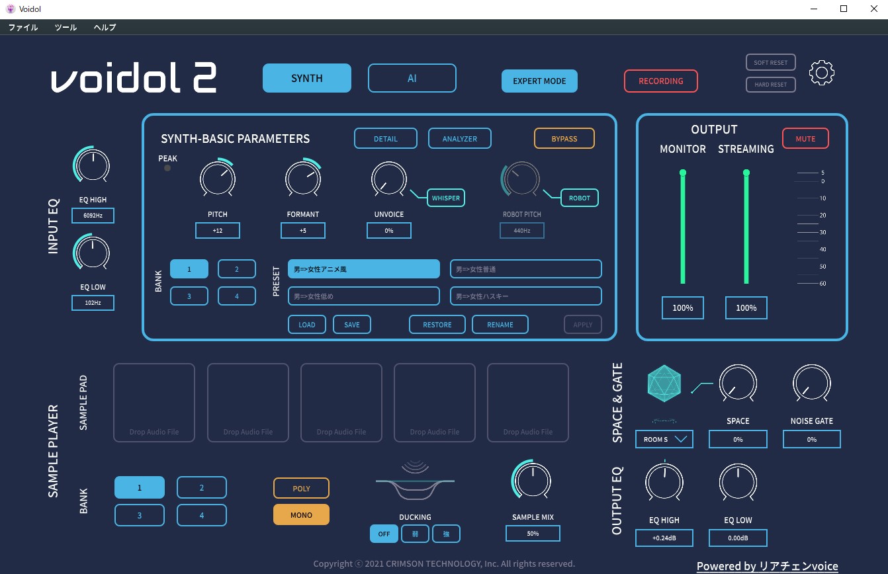This screenshot has width=888, height=574.
Task: Switch to SYNTH mode tab
Action: (307, 78)
